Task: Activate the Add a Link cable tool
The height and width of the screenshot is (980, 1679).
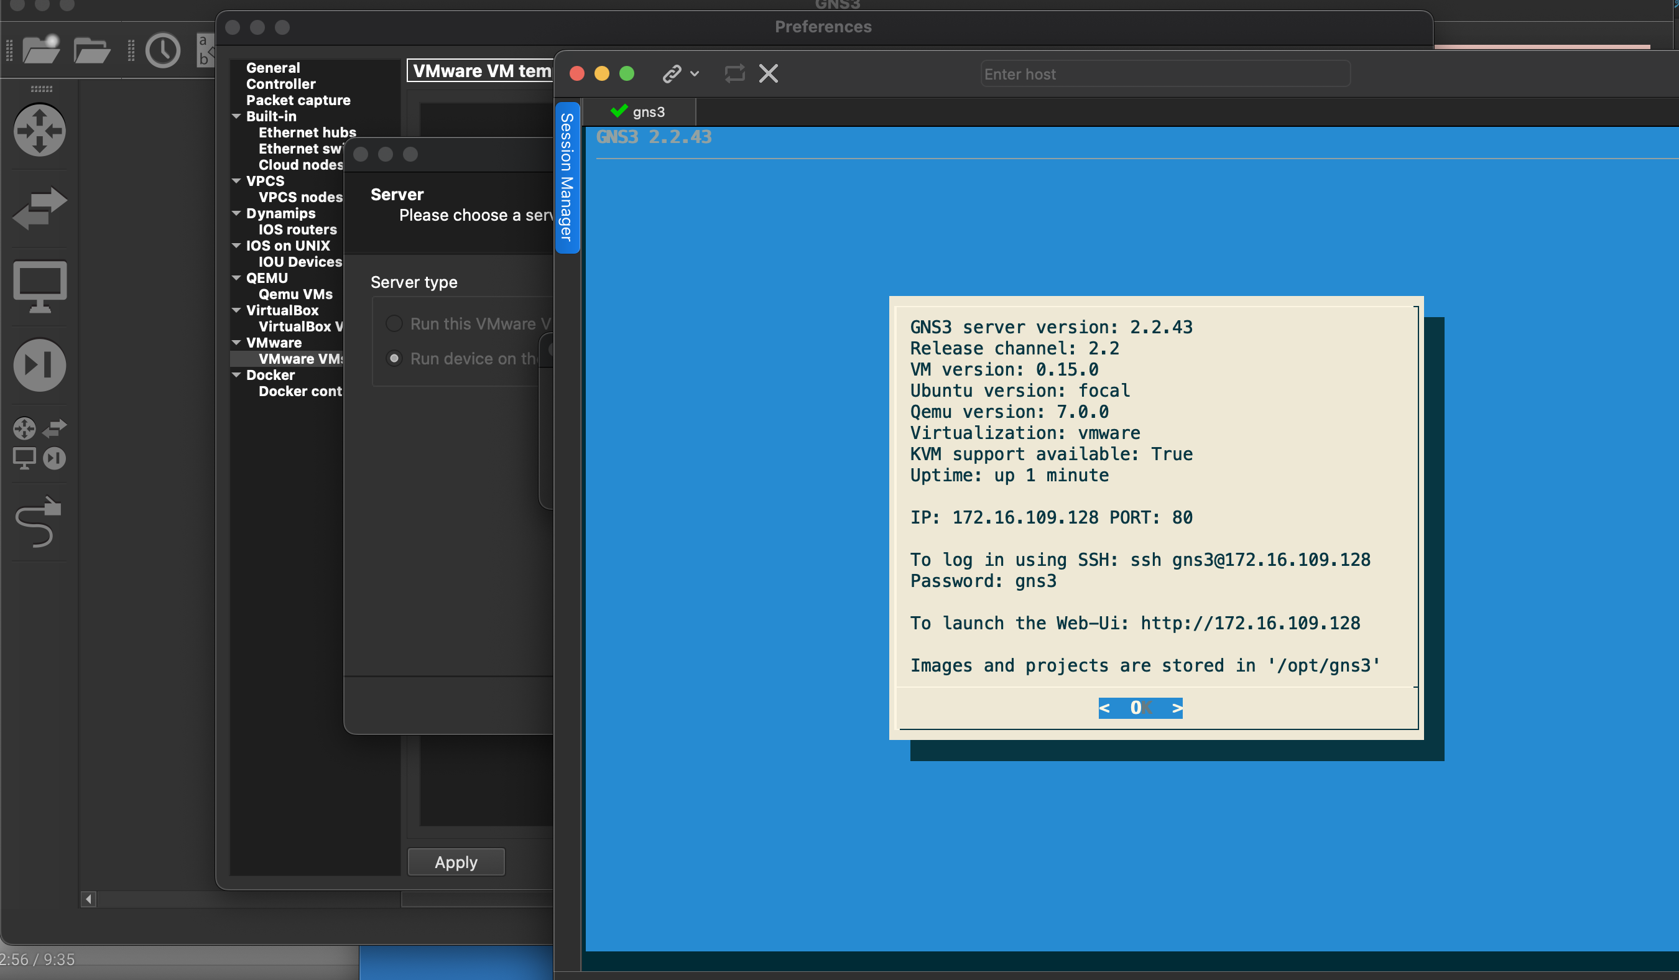Action: click(37, 523)
